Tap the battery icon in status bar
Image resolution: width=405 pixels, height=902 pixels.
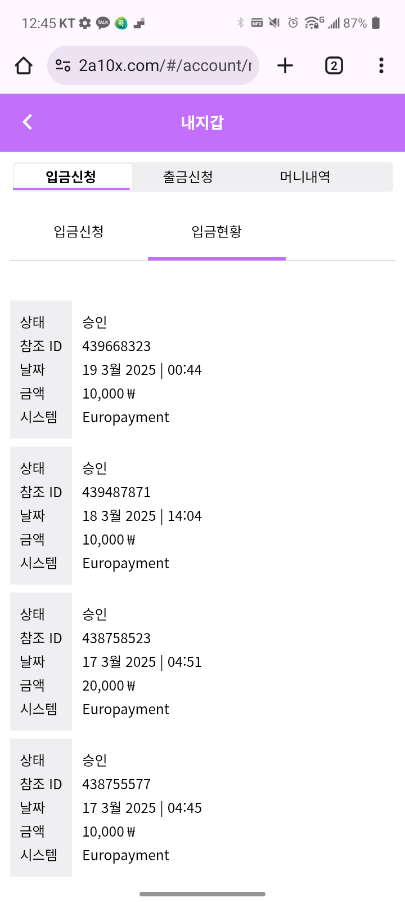click(376, 23)
